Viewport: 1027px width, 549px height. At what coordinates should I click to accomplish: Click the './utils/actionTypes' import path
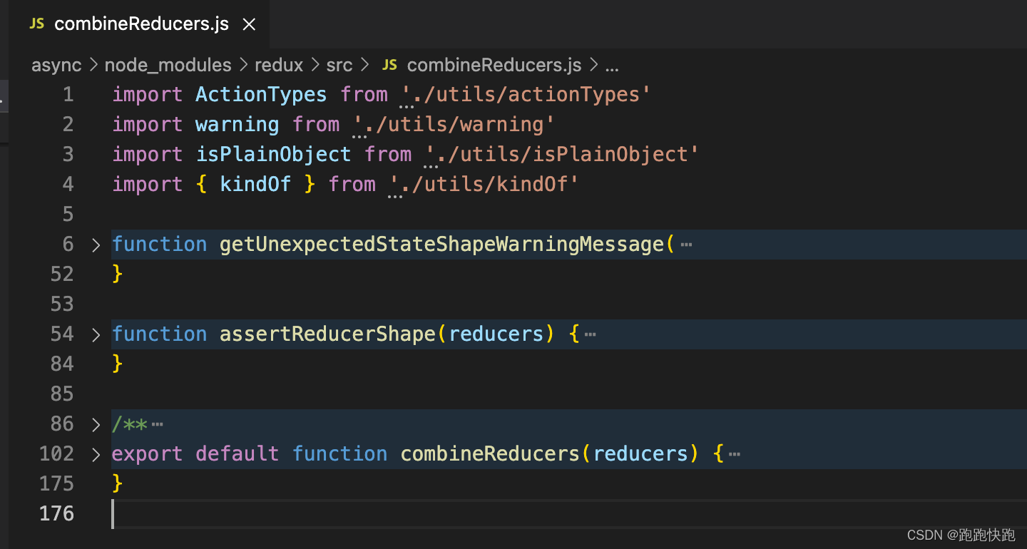coord(526,94)
